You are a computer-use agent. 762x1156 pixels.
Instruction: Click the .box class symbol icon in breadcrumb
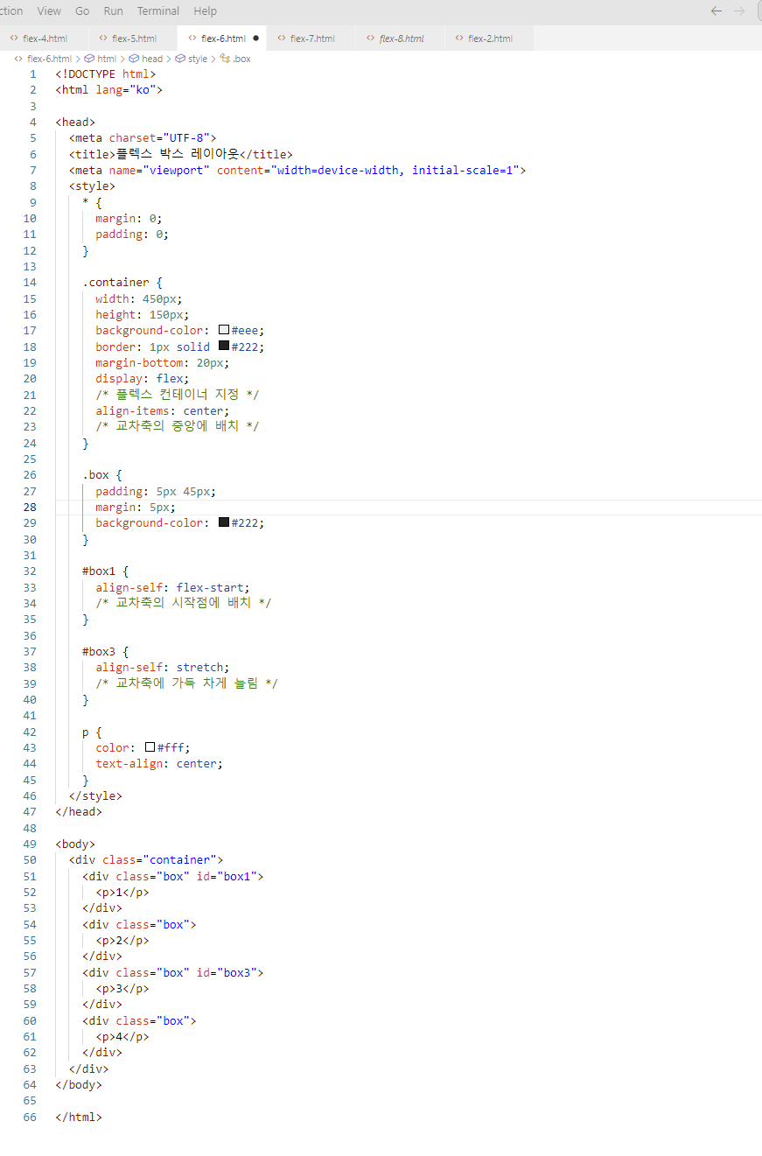pyautogui.click(x=224, y=59)
